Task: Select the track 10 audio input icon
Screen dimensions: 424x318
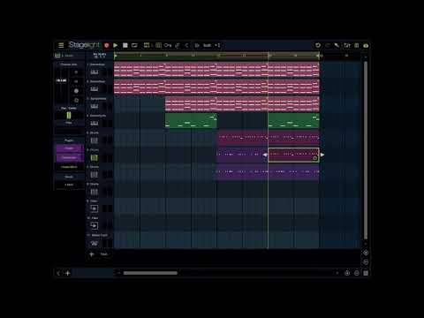Action: 95,226
